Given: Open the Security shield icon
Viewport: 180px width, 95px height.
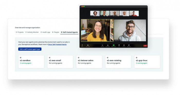Looking at the screenshot, I should [102, 45].
